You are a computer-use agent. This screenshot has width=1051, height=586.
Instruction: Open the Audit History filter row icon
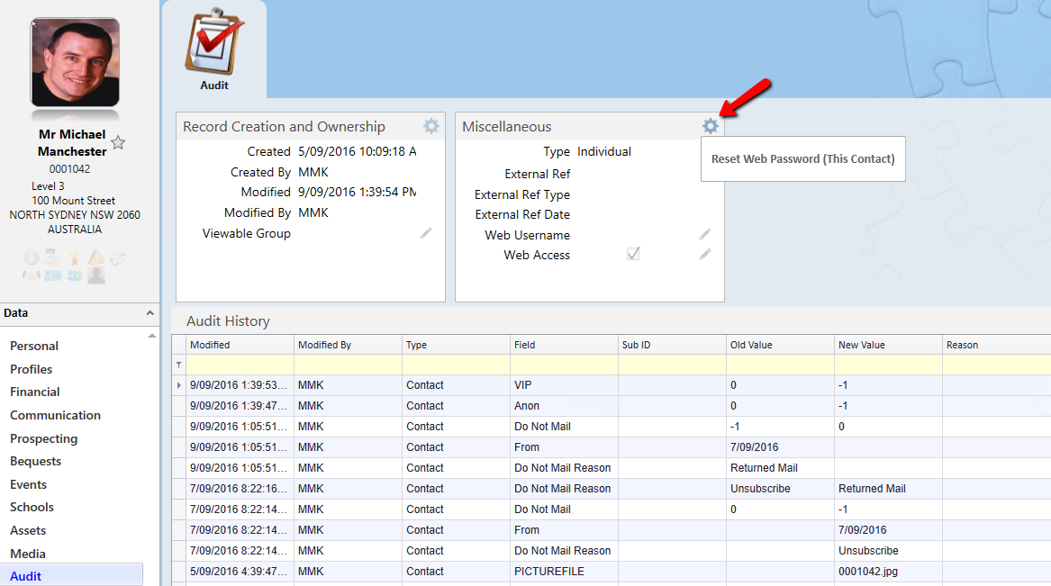[x=178, y=365]
